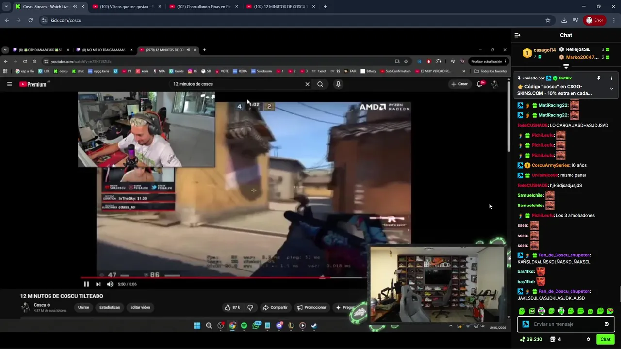The width and height of the screenshot is (621, 349).
Task: Open Marko20047 leaderboard entry
Action: click(584, 57)
